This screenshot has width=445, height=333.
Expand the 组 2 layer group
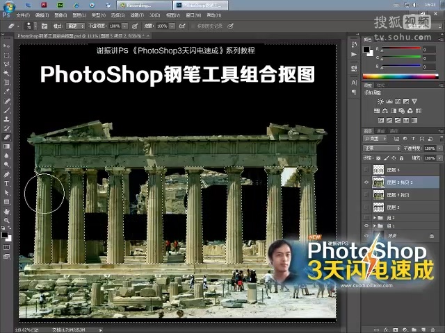coord(373,217)
